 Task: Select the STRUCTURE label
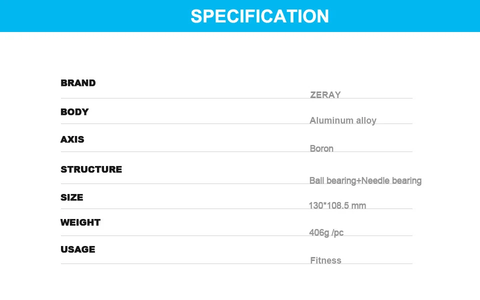pos(91,169)
